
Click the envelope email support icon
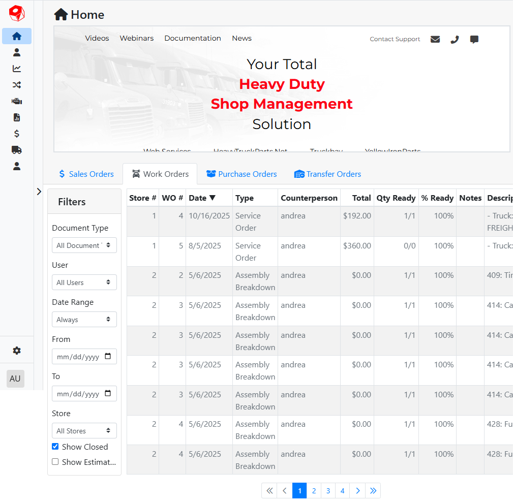[x=435, y=39]
